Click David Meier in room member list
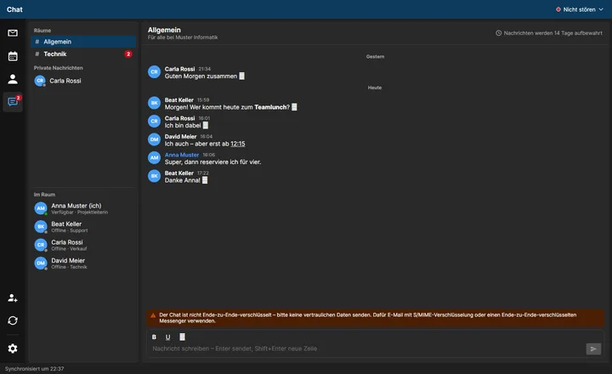 (83, 263)
